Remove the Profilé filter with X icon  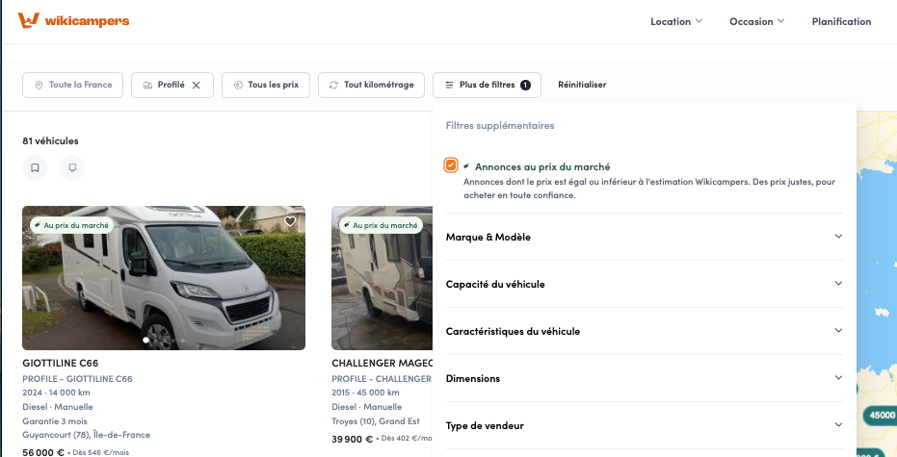pyautogui.click(x=197, y=85)
